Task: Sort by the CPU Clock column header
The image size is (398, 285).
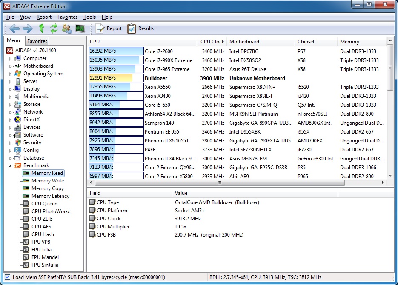Action: (212, 42)
